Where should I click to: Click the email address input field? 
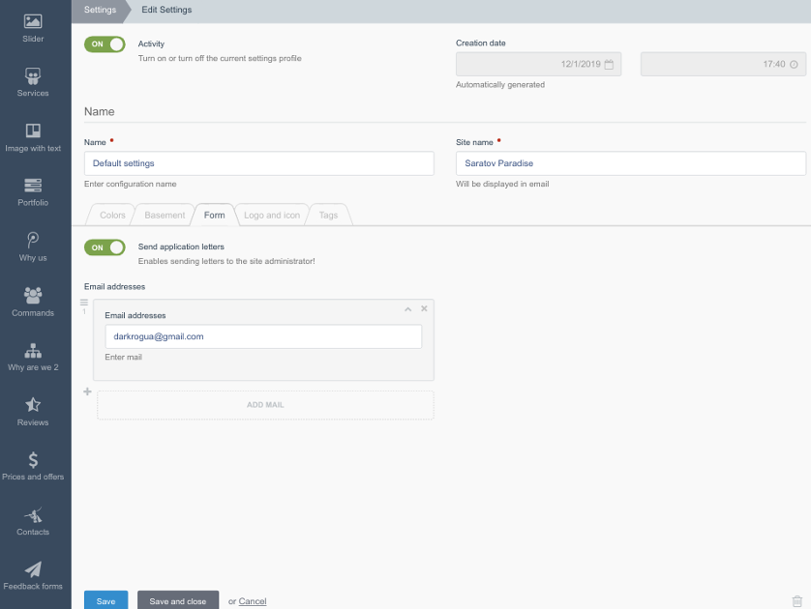(x=263, y=336)
